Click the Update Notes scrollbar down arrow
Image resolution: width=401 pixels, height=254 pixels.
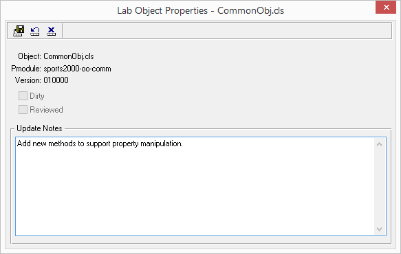379,229
